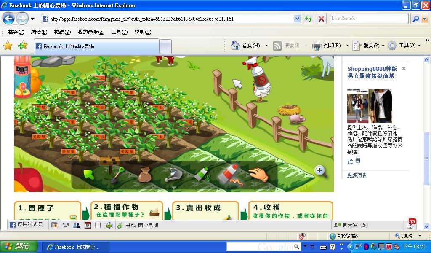
Task: Select the watering can tool
Action: coord(173,175)
